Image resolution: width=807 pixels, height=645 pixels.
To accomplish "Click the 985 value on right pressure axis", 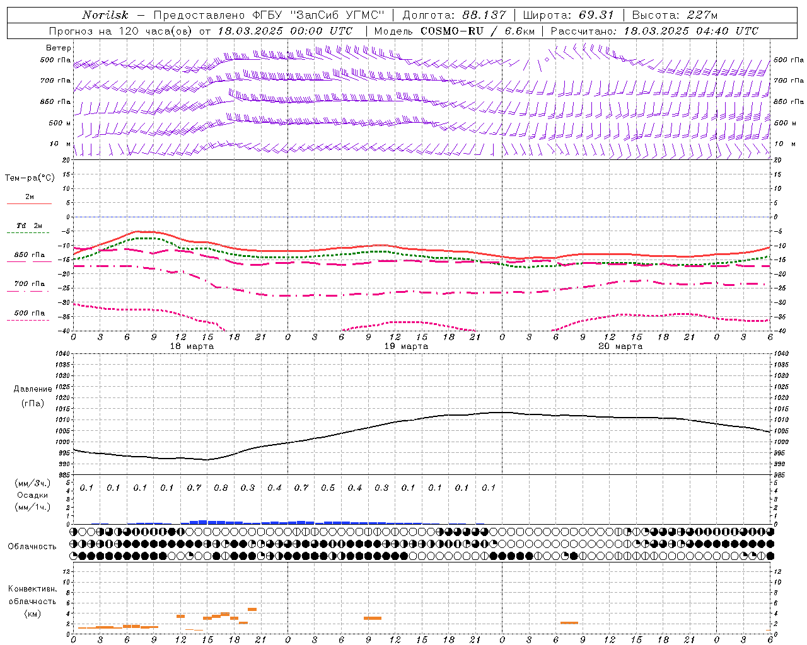I will pos(780,475).
